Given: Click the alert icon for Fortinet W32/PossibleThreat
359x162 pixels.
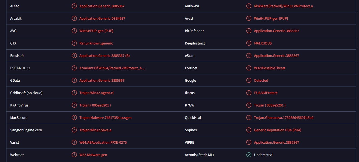Looking at the screenshot, I should coord(249,68).
